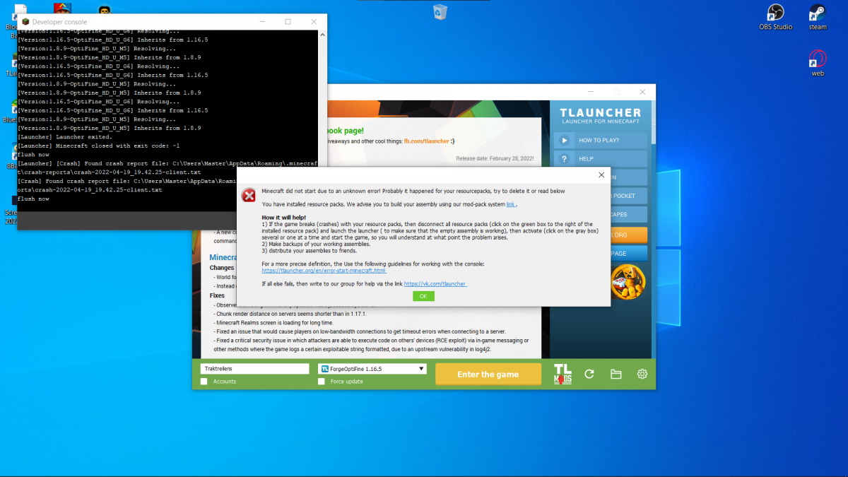
Task: Open Recycle Bin on desktop
Action: pos(440,11)
